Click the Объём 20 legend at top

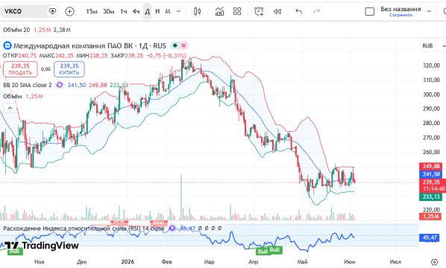16,30
